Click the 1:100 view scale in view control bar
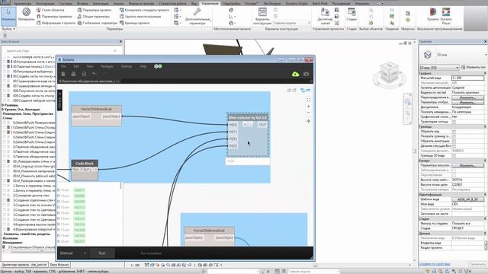This screenshot has height=274, width=488. point(135,266)
